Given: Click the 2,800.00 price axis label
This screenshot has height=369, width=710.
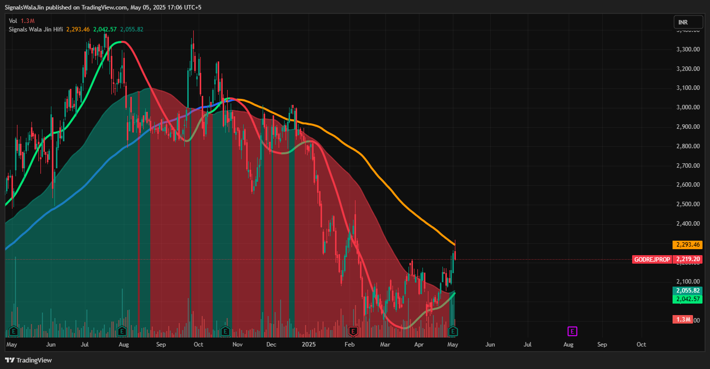Looking at the screenshot, I should (688, 146).
